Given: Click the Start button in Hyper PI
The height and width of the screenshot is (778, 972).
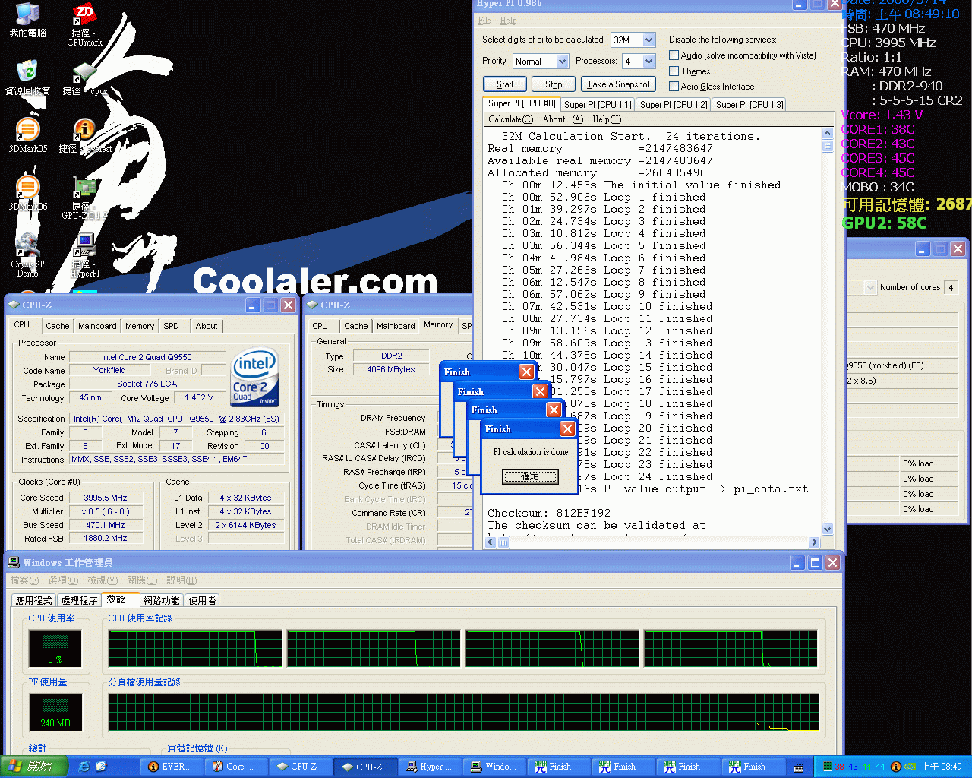Looking at the screenshot, I should click(x=505, y=84).
